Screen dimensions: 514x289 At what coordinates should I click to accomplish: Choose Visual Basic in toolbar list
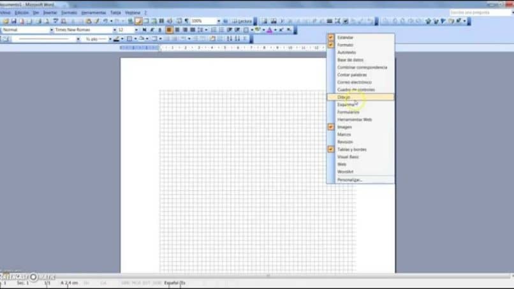[360, 157]
